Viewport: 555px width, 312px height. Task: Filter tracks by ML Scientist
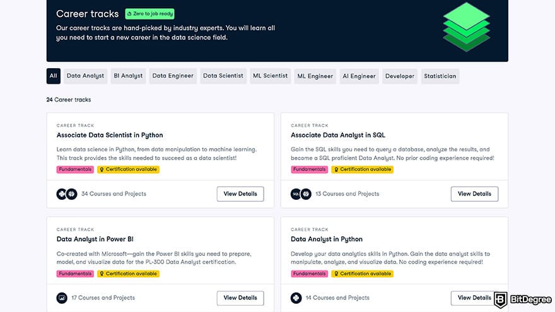click(x=270, y=76)
